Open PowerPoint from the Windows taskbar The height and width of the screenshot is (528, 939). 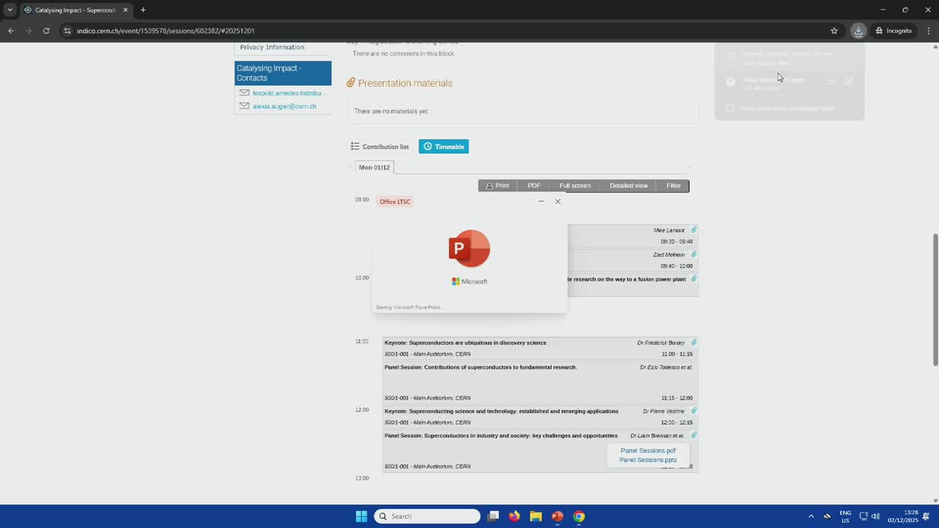click(x=558, y=516)
